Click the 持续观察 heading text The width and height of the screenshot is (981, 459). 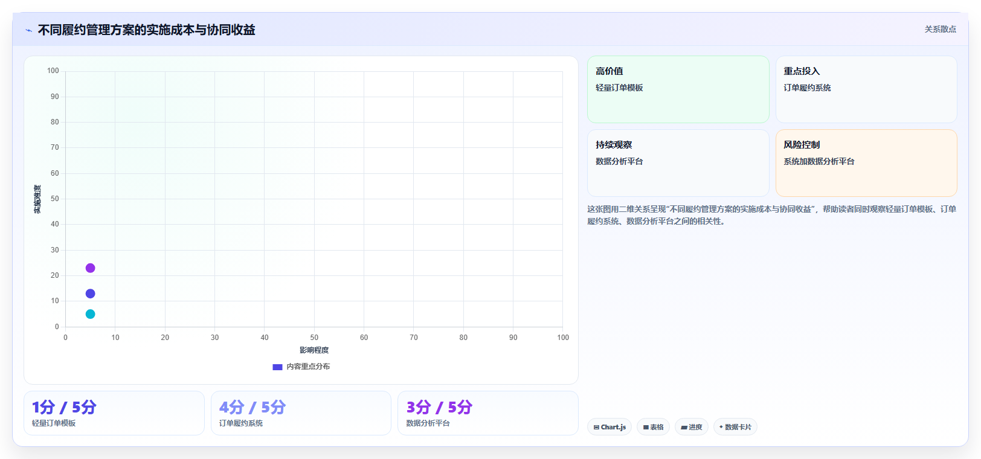pyautogui.click(x=614, y=145)
